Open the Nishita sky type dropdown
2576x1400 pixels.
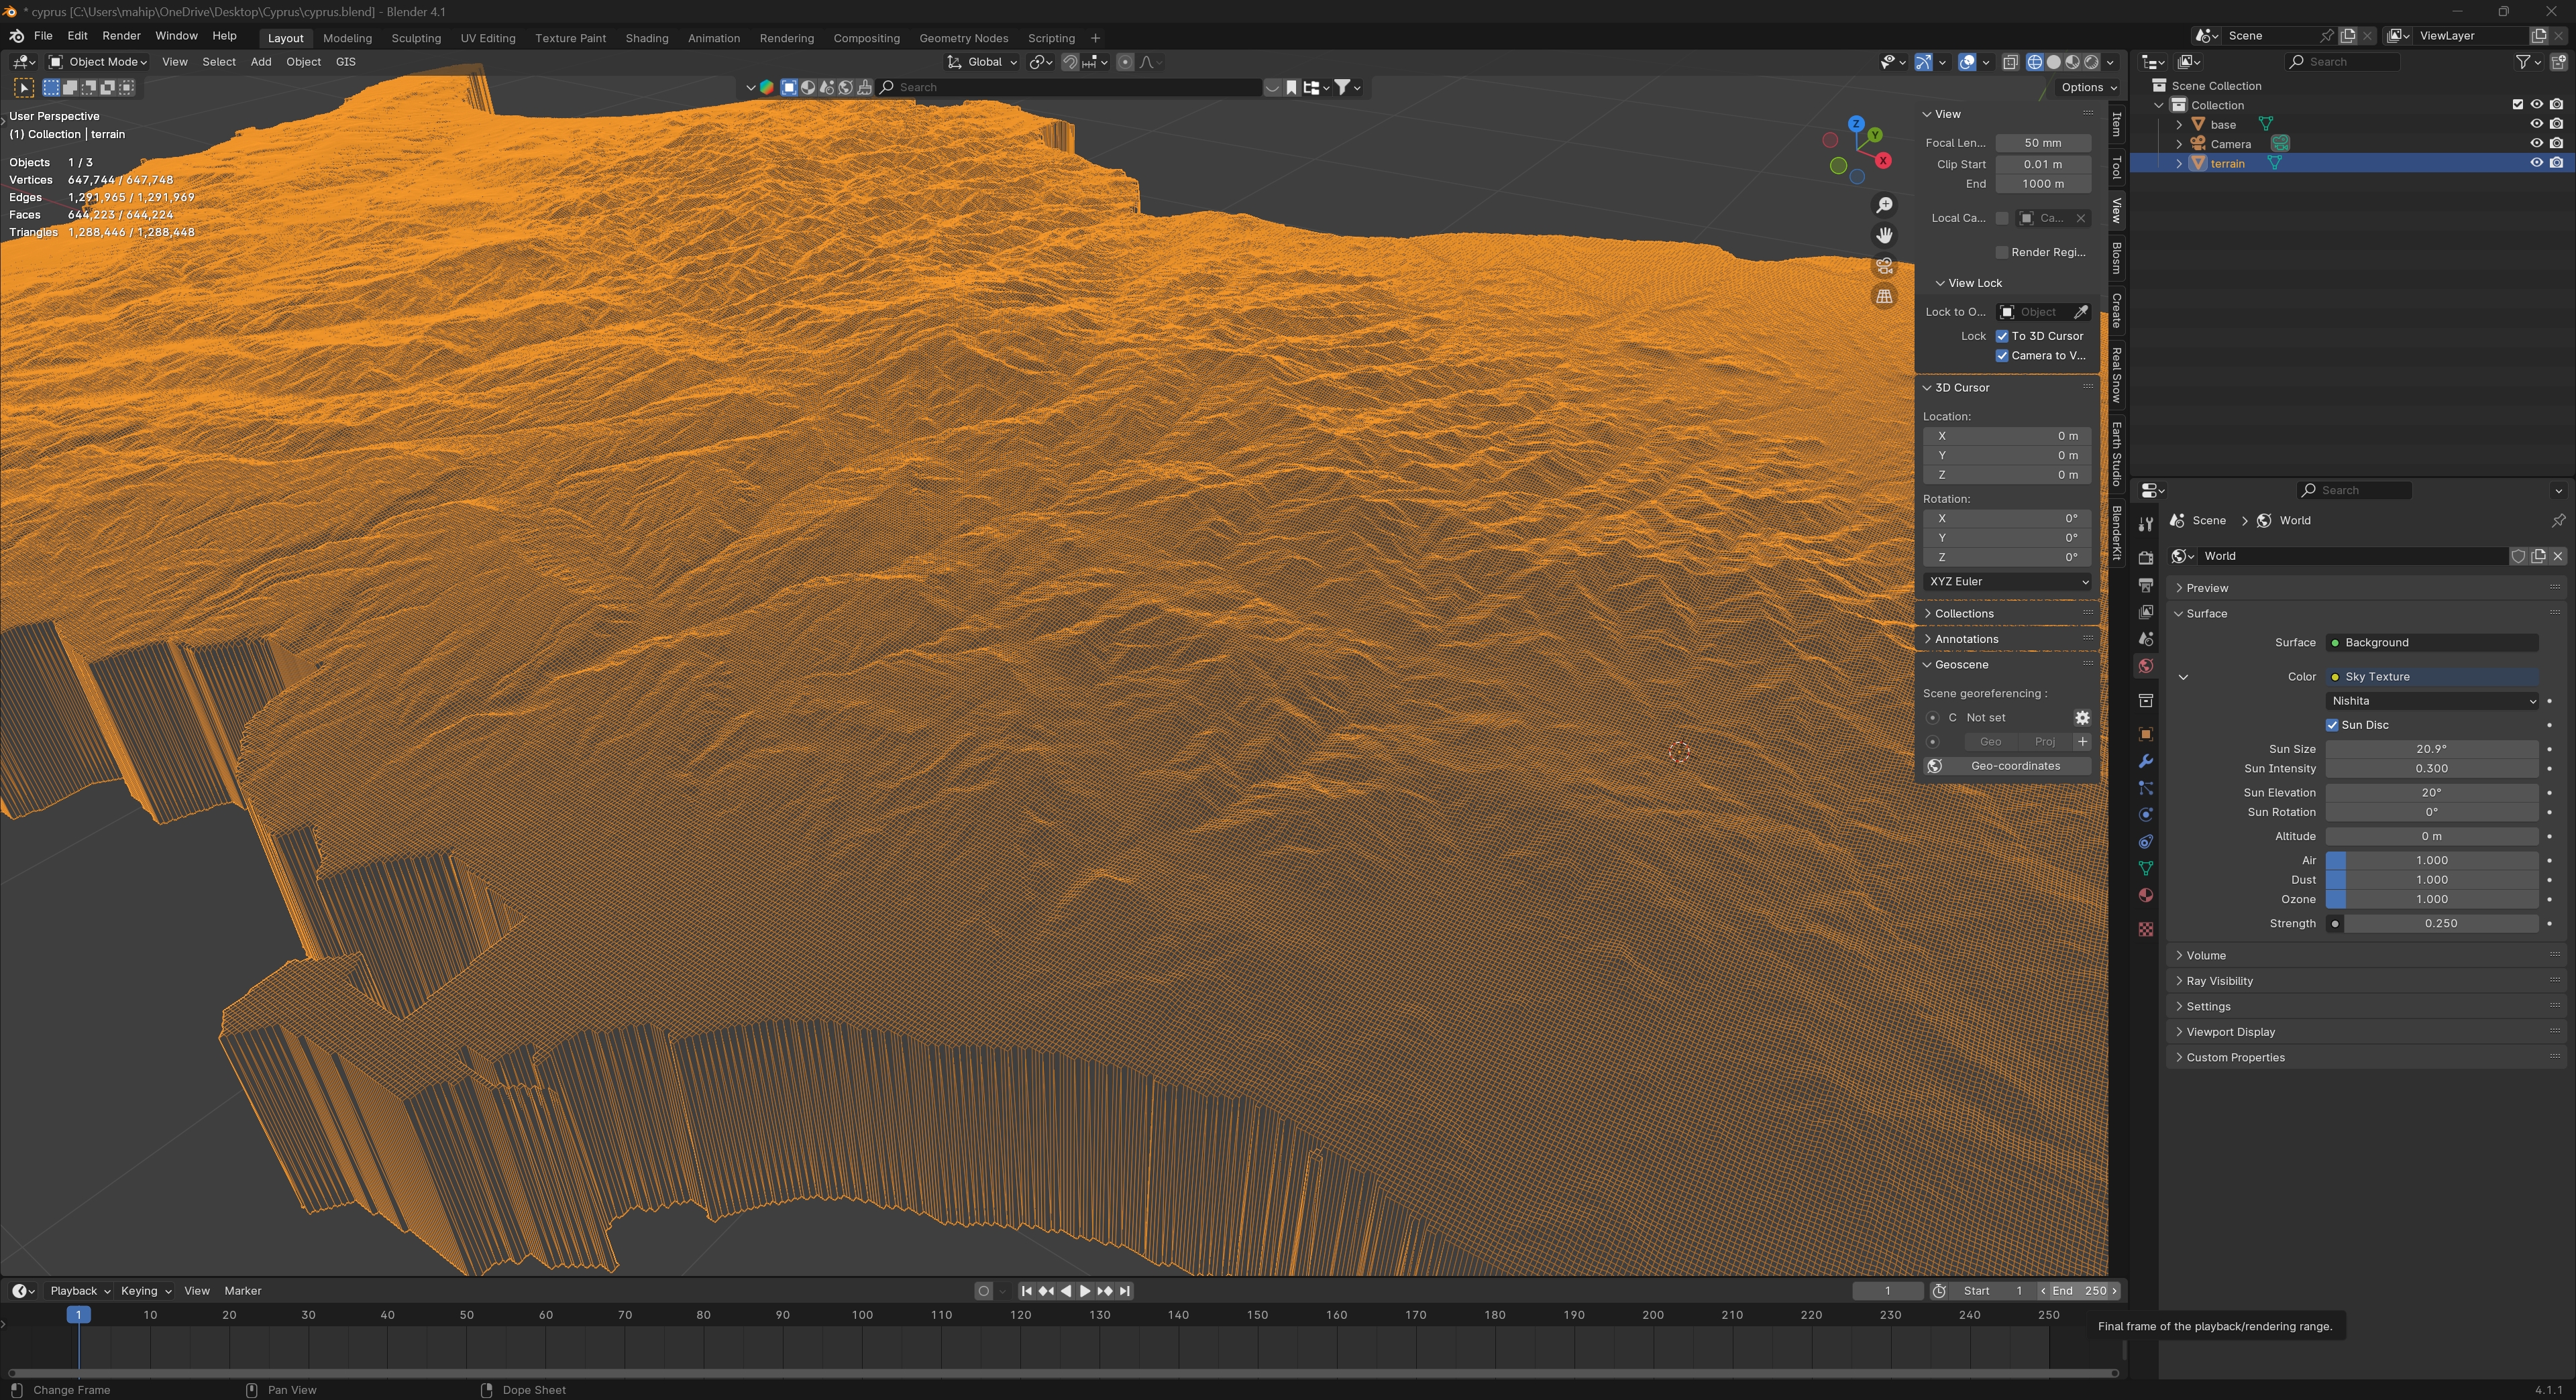pos(2431,701)
